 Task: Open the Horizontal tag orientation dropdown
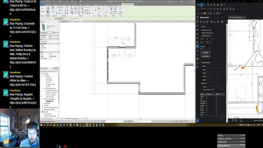[x=60, y=19]
